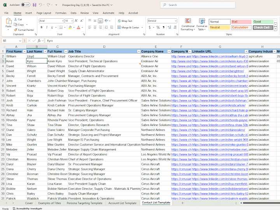The height and width of the screenshot is (210, 280).
Task: Open the Formulas ribbon tab
Action: coord(61,13)
